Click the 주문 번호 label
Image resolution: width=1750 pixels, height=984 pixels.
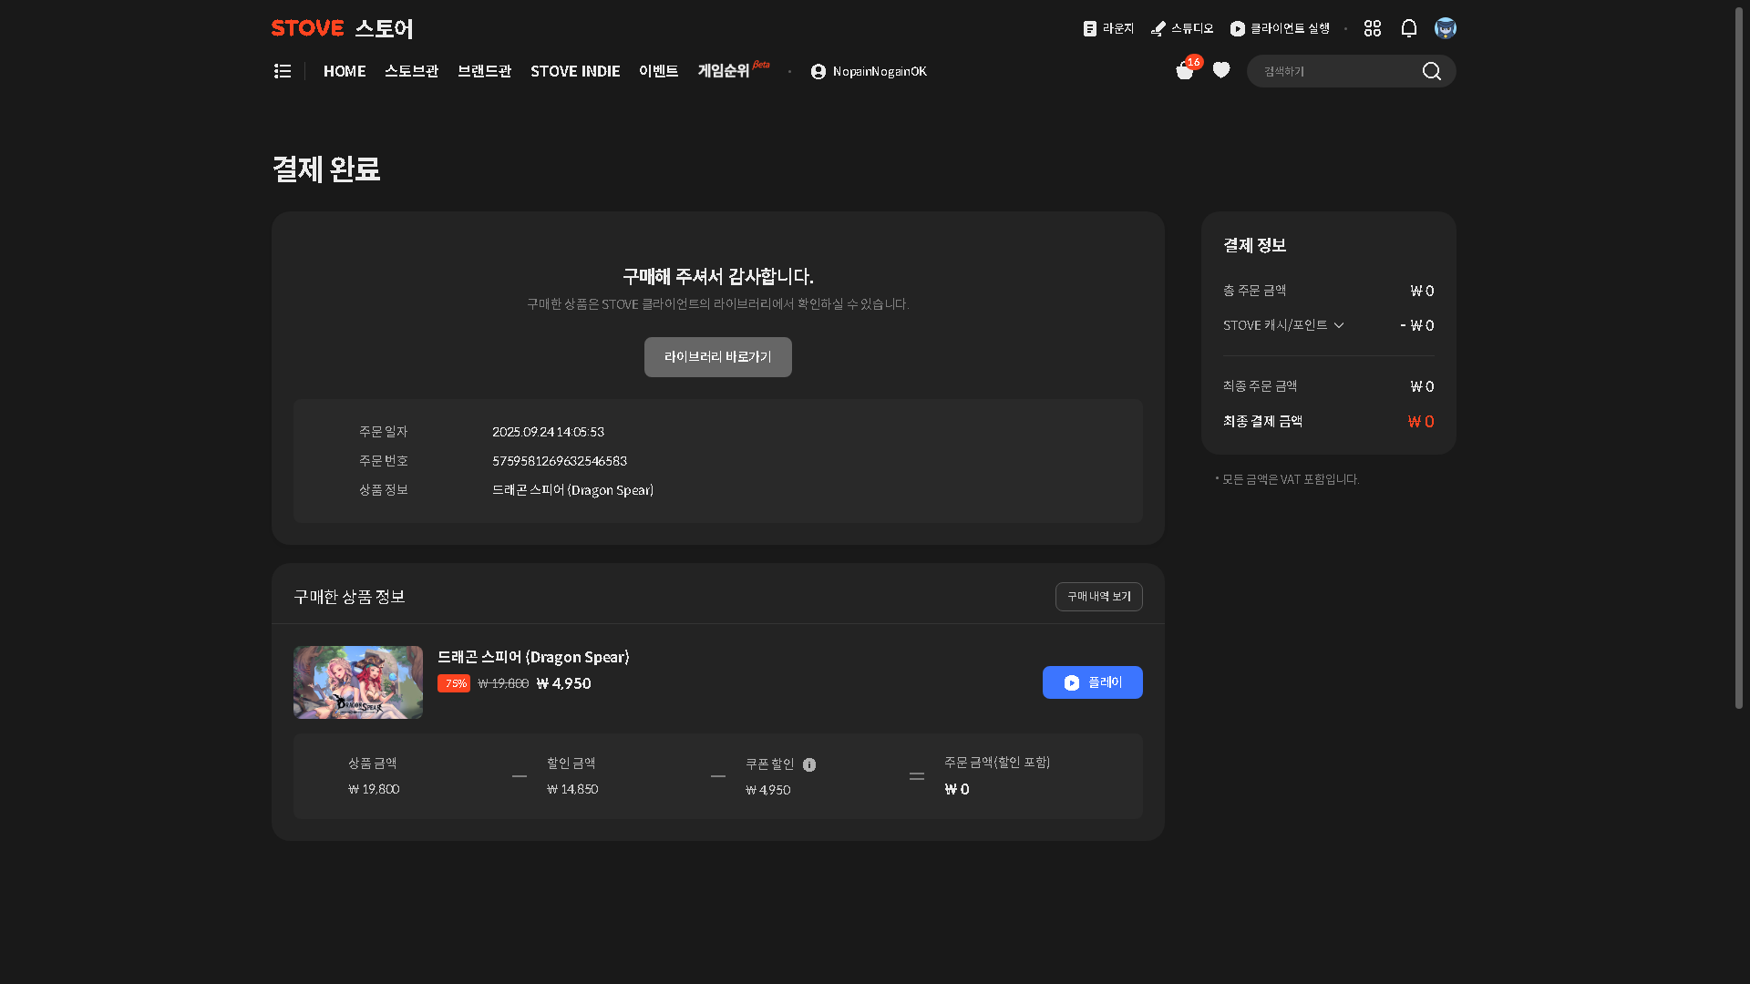tap(383, 461)
